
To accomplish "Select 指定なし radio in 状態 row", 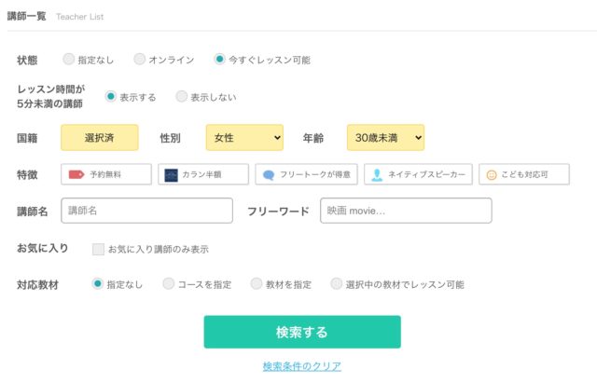I will 68,60.
